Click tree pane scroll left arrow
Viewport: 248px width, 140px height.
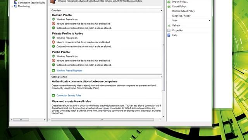(11, 120)
